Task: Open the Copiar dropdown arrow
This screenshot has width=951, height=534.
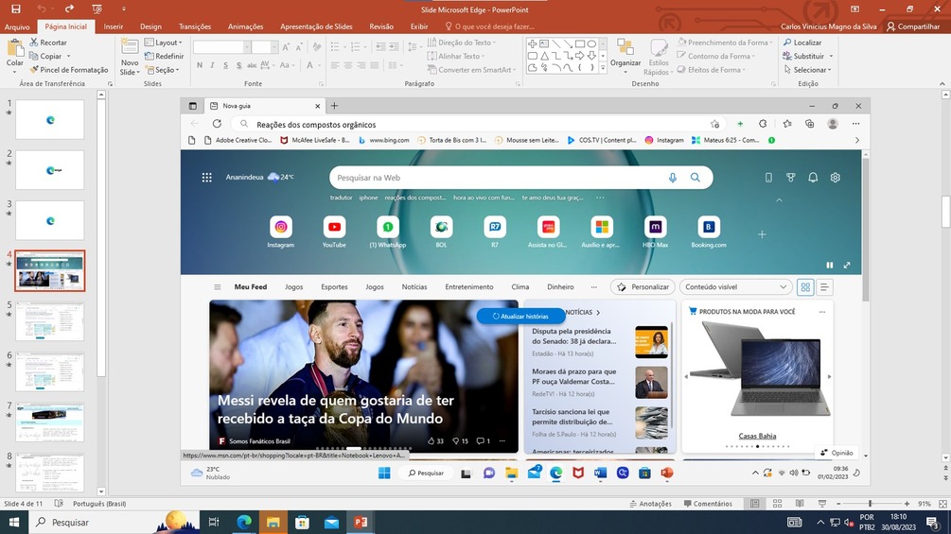Action: pos(68,57)
